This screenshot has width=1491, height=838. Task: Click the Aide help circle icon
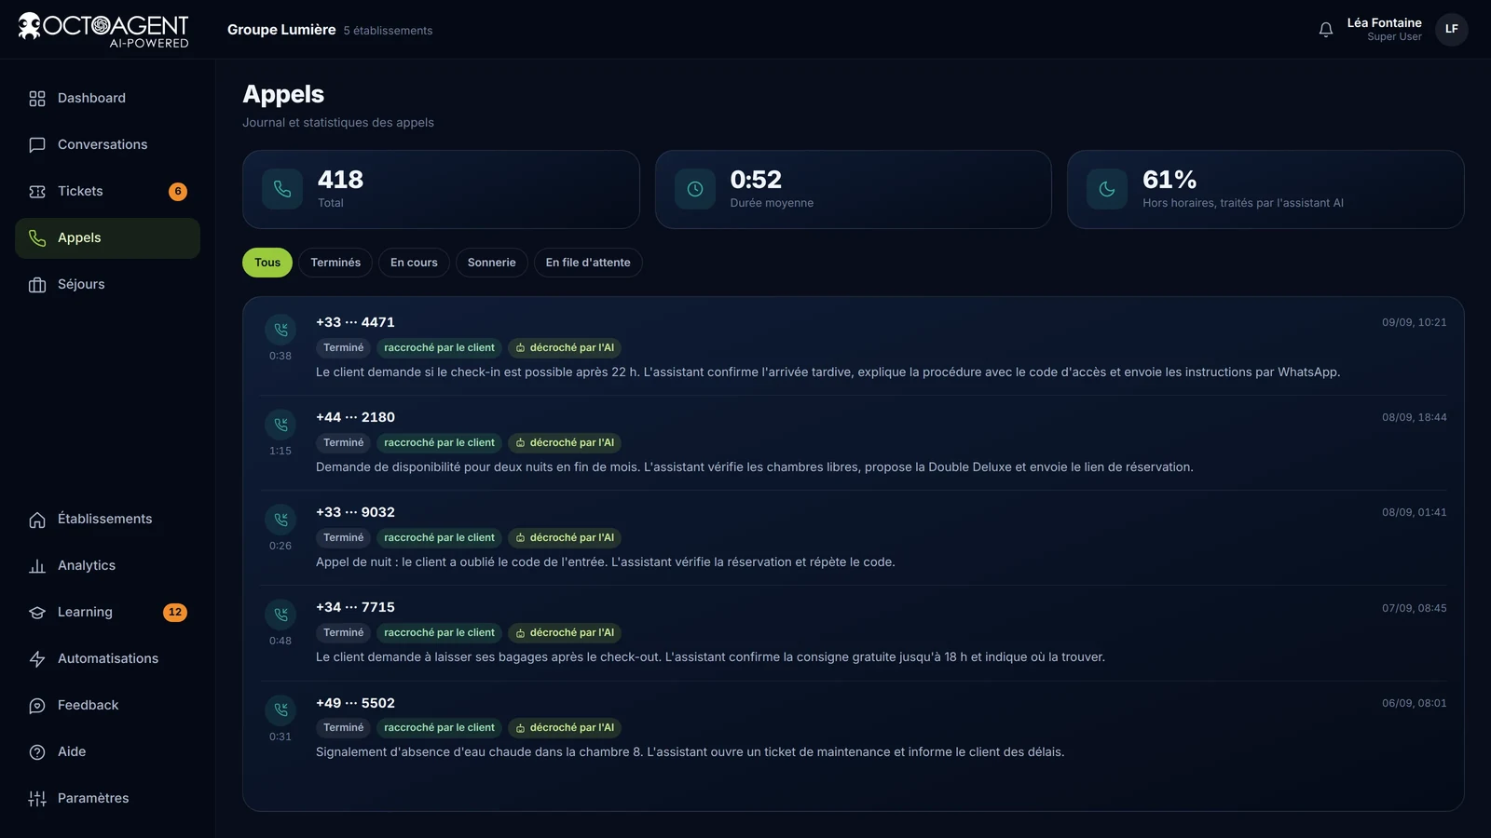[37, 752]
